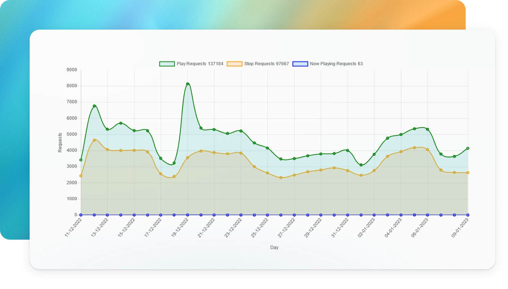This screenshot has width=508, height=289.
Task: Click the '9000' y-axis tick label
Action: 72,70
